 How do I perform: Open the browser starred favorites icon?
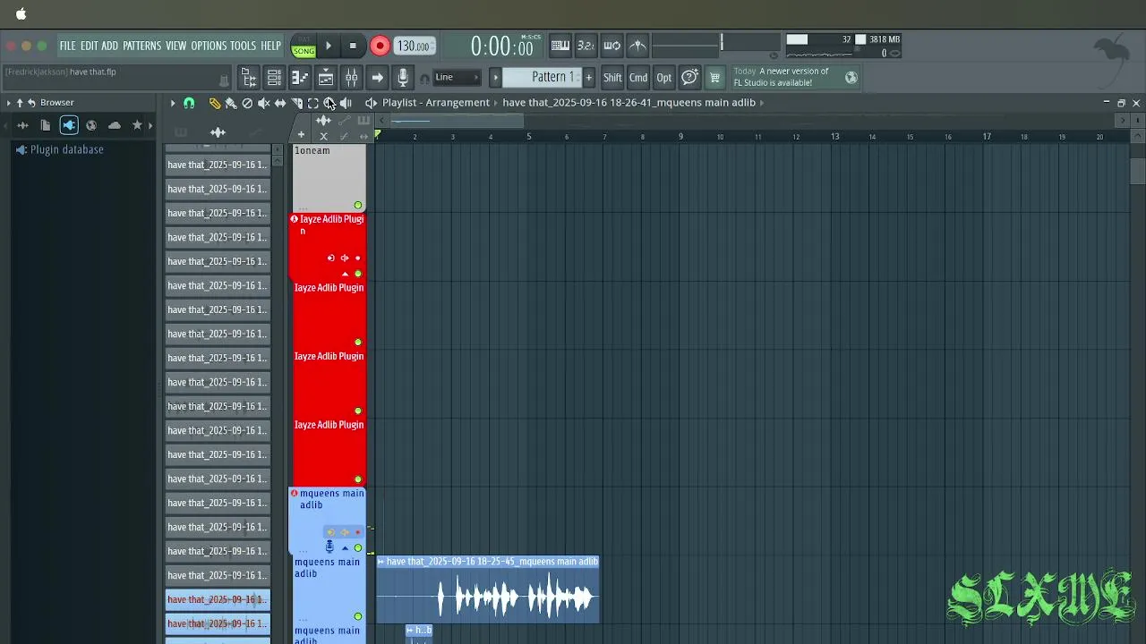point(137,125)
